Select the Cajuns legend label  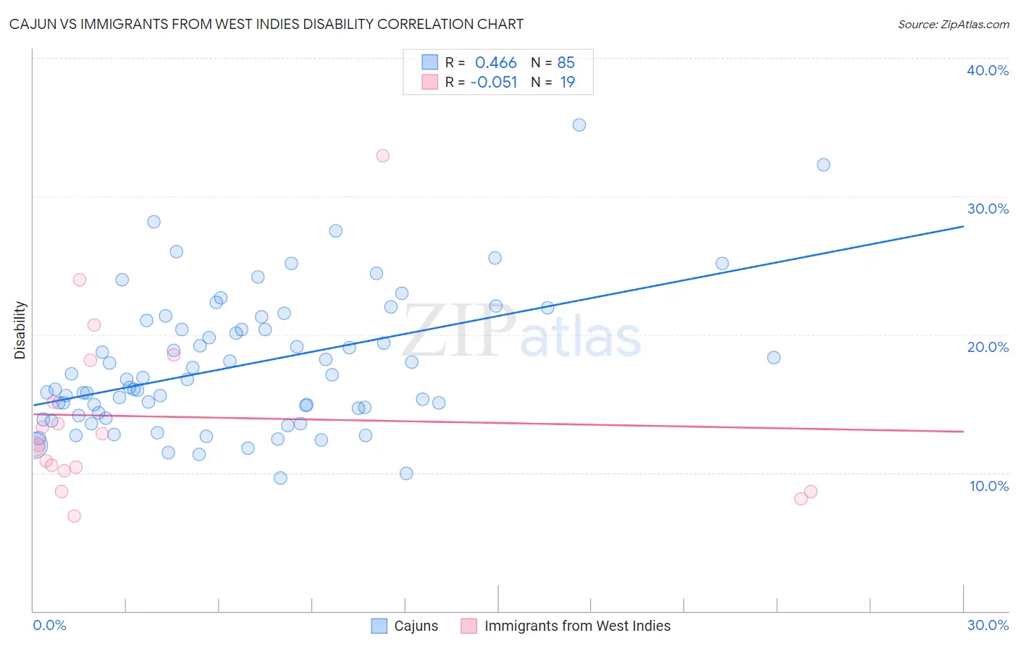click(416, 626)
